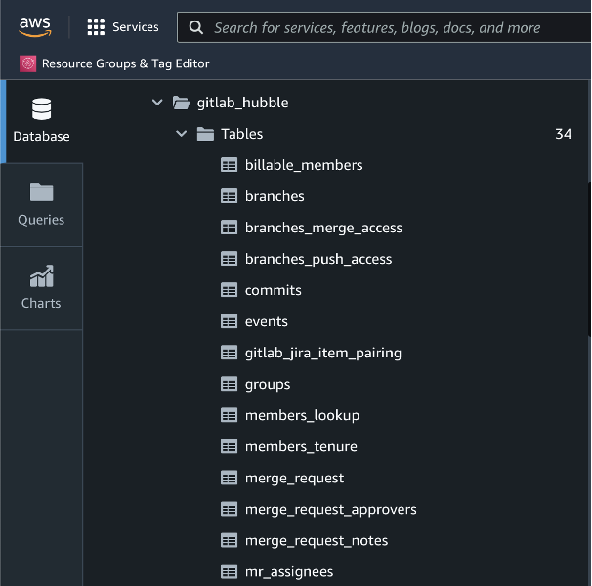Click the branches table icon
The height and width of the screenshot is (586, 592).
[x=230, y=196]
